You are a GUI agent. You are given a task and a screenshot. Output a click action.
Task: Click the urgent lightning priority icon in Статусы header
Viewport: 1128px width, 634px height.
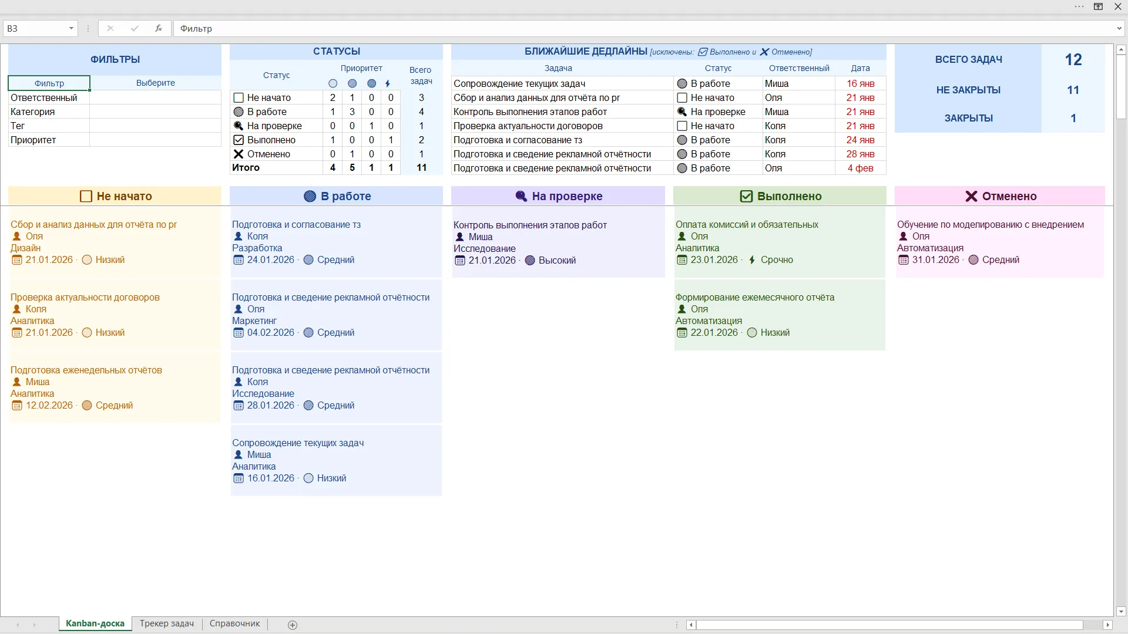pos(388,83)
